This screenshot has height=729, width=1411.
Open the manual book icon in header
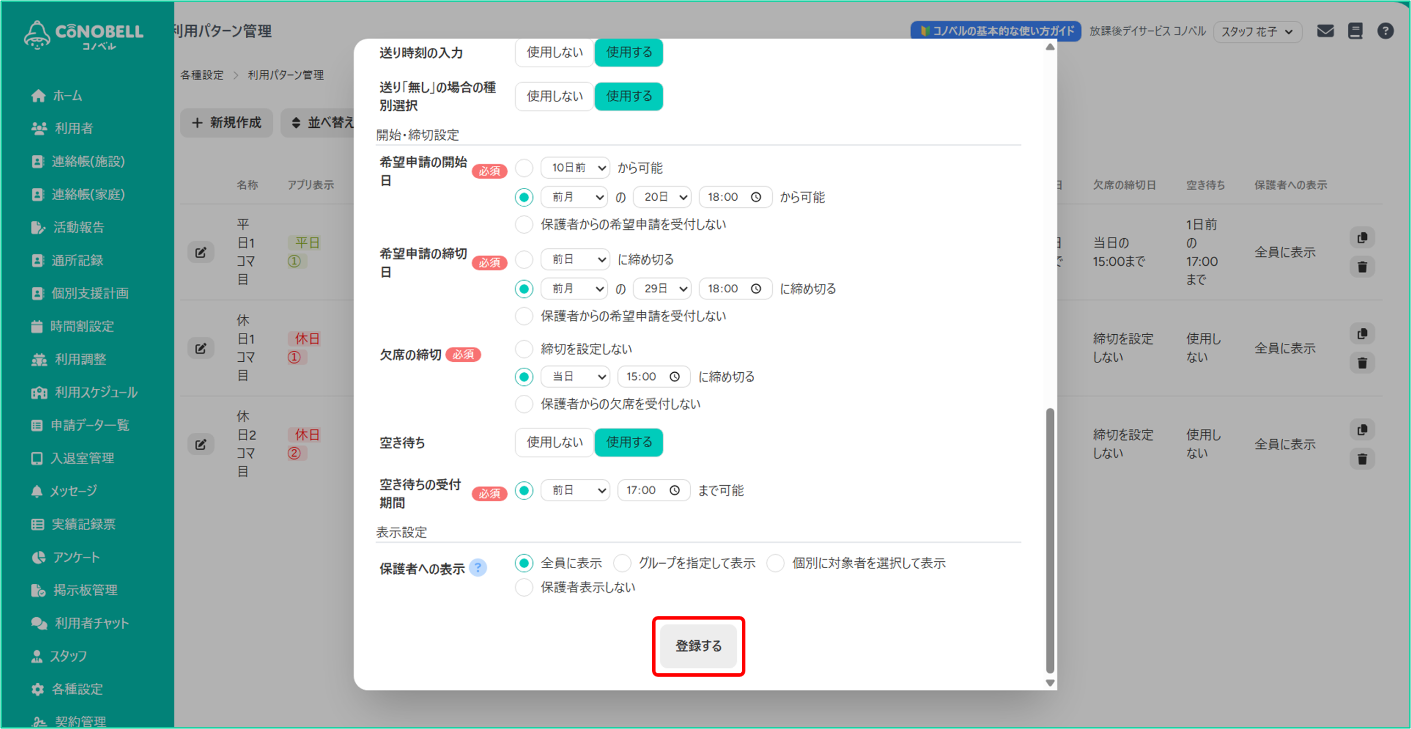(1355, 31)
